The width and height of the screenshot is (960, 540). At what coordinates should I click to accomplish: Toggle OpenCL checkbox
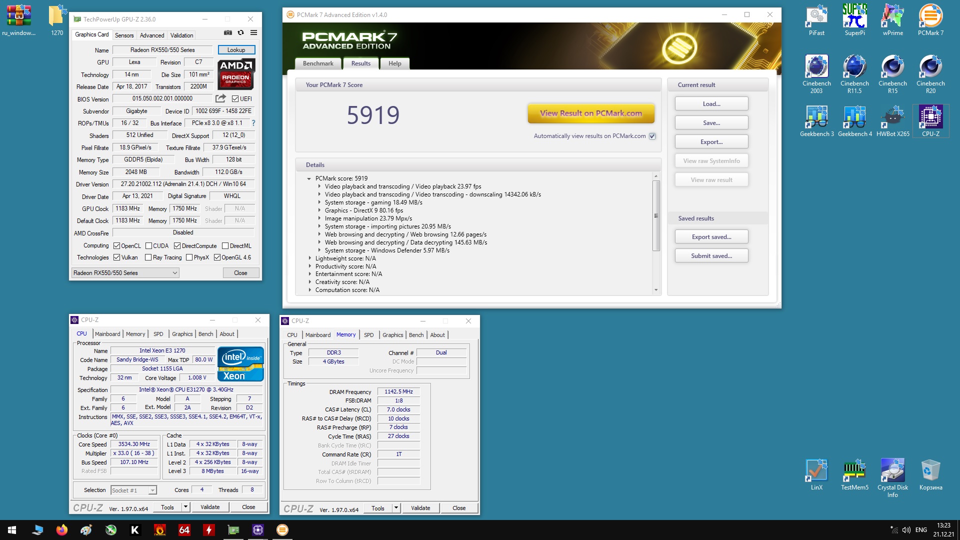pyautogui.click(x=116, y=246)
